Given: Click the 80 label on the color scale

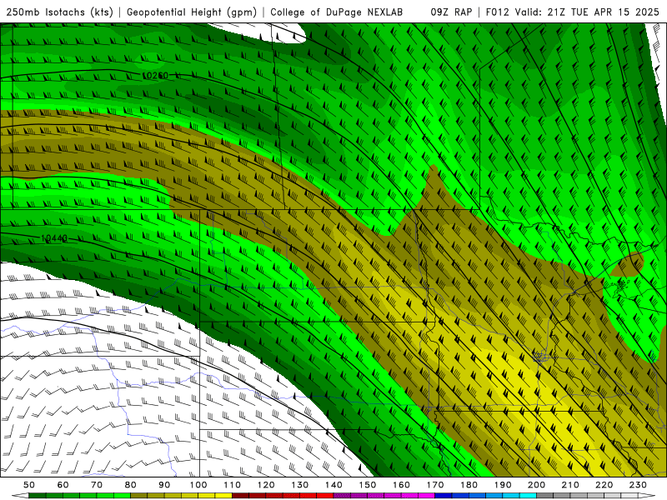Looking at the screenshot, I should (131, 485).
